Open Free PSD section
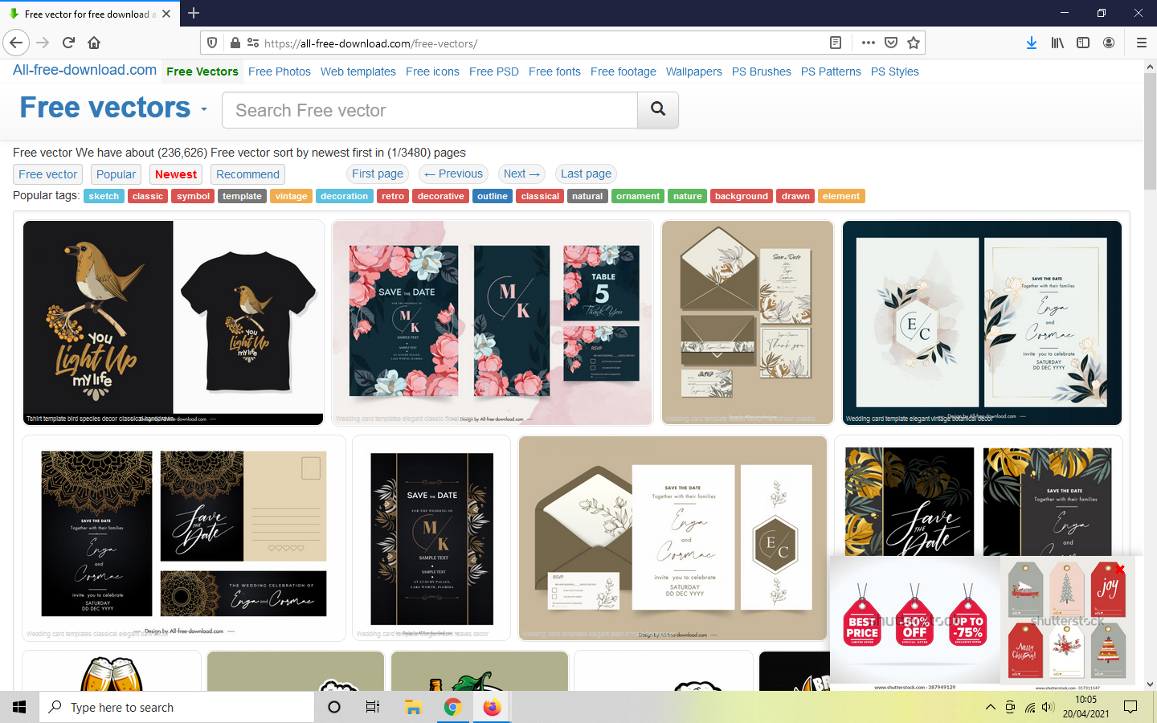 tap(494, 71)
